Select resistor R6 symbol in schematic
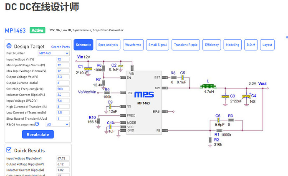 (104, 68)
